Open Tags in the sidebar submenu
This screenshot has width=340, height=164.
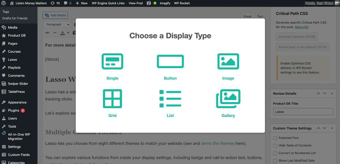coord(6,12)
